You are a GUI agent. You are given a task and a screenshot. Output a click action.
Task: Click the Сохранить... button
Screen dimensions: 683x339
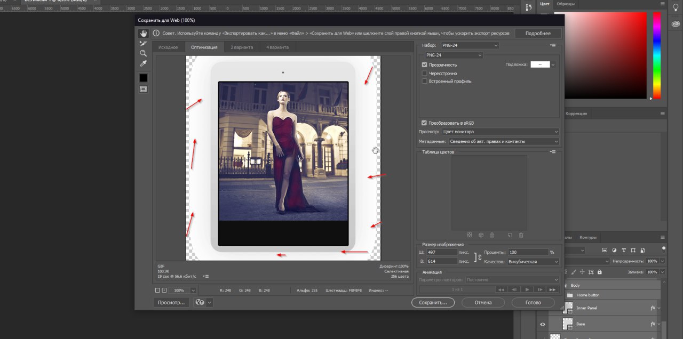(x=432, y=302)
